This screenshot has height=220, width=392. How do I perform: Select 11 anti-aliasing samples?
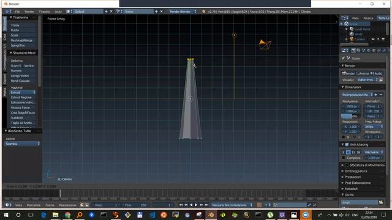coord(353,152)
